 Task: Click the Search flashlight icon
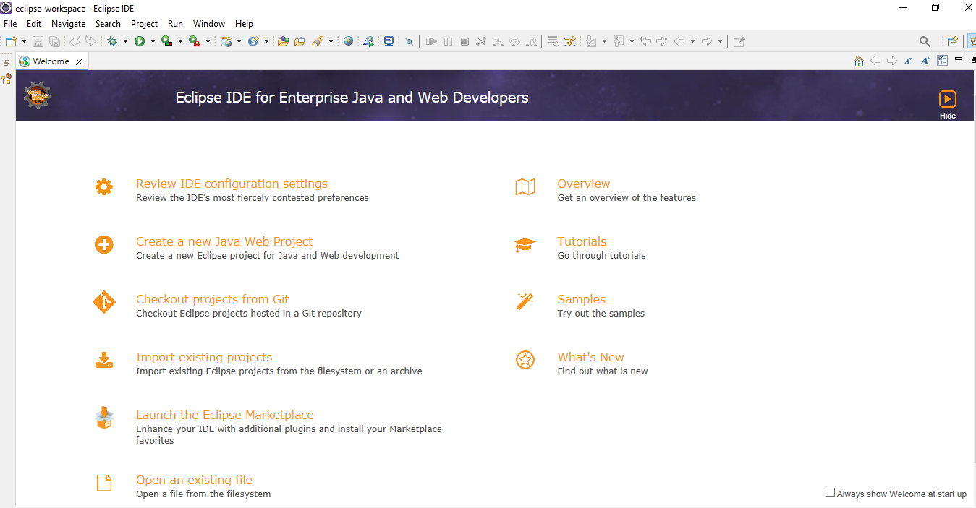pyautogui.click(x=318, y=41)
